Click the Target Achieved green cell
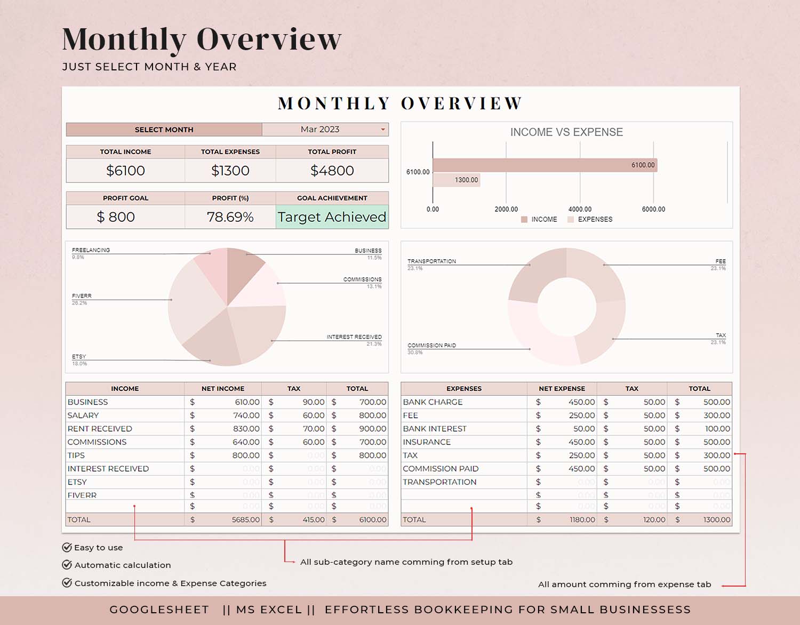Screen dimensions: 800x625 click(332, 217)
